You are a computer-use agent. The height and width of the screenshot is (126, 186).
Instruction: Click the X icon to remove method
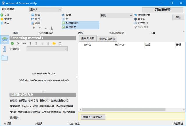(18, 43)
